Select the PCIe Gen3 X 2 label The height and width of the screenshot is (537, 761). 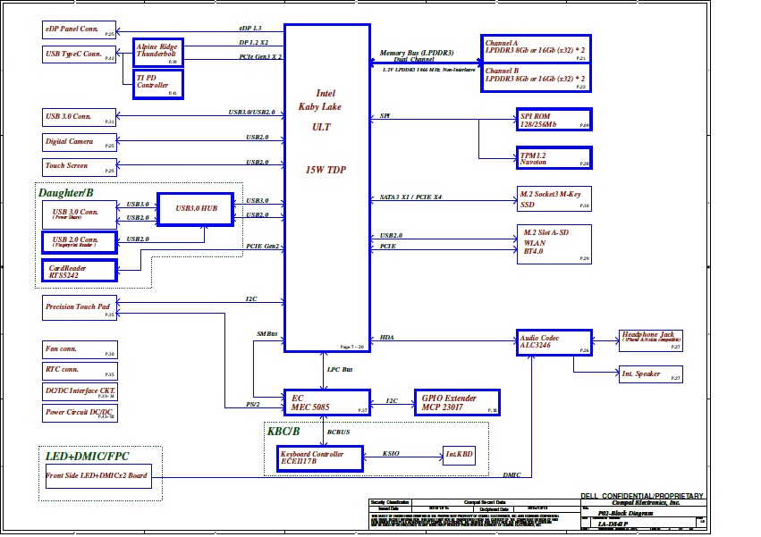pos(260,57)
